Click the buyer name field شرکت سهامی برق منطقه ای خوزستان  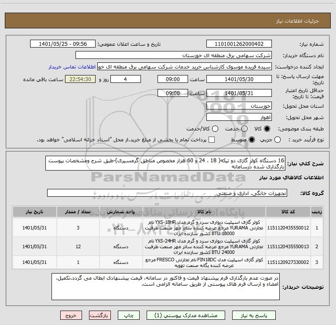pyautogui.click(x=174, y=55)
